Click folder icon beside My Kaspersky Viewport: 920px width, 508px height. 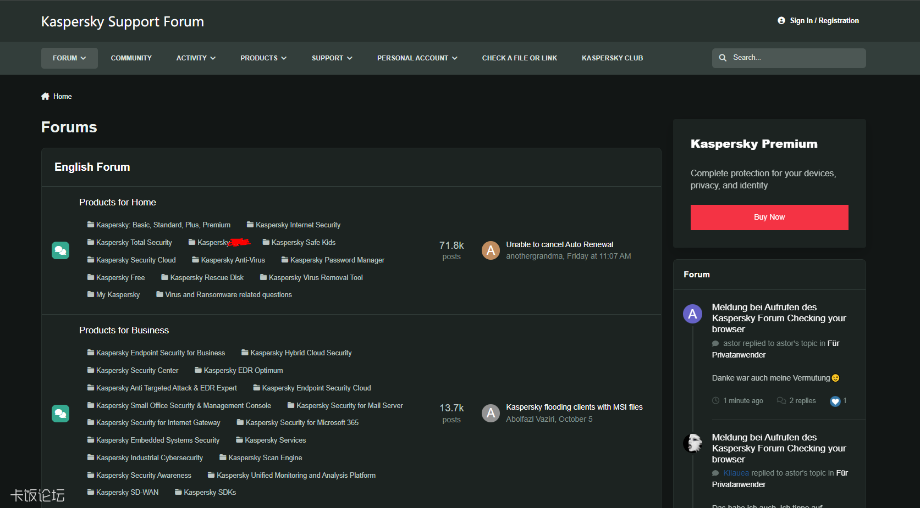coord(91,294)
